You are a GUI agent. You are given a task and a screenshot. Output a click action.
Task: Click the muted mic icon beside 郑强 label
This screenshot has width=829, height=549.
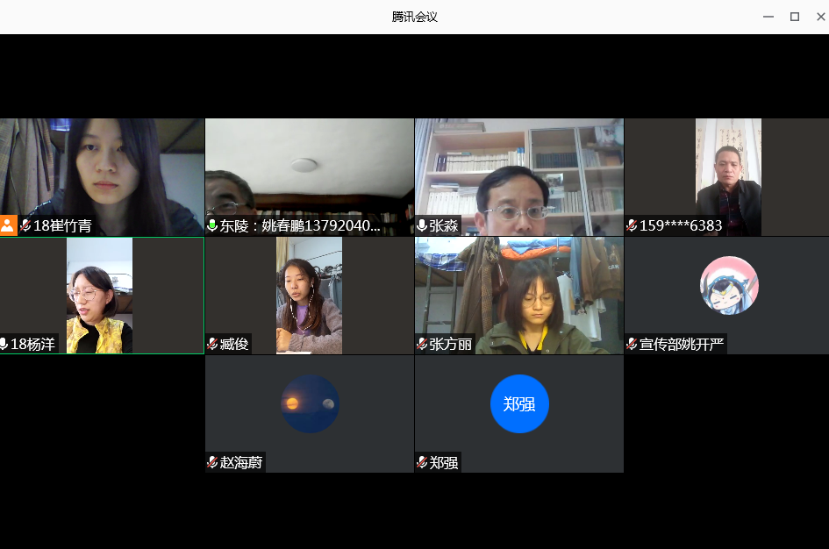click(422, 462)
